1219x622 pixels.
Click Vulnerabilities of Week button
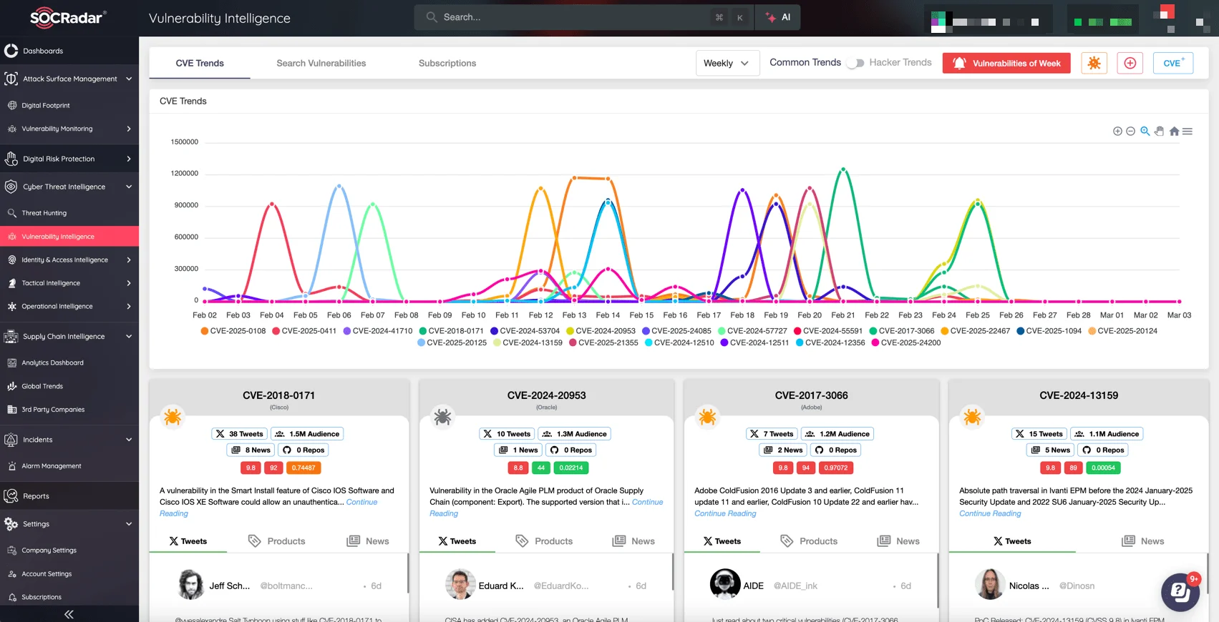1006,63
